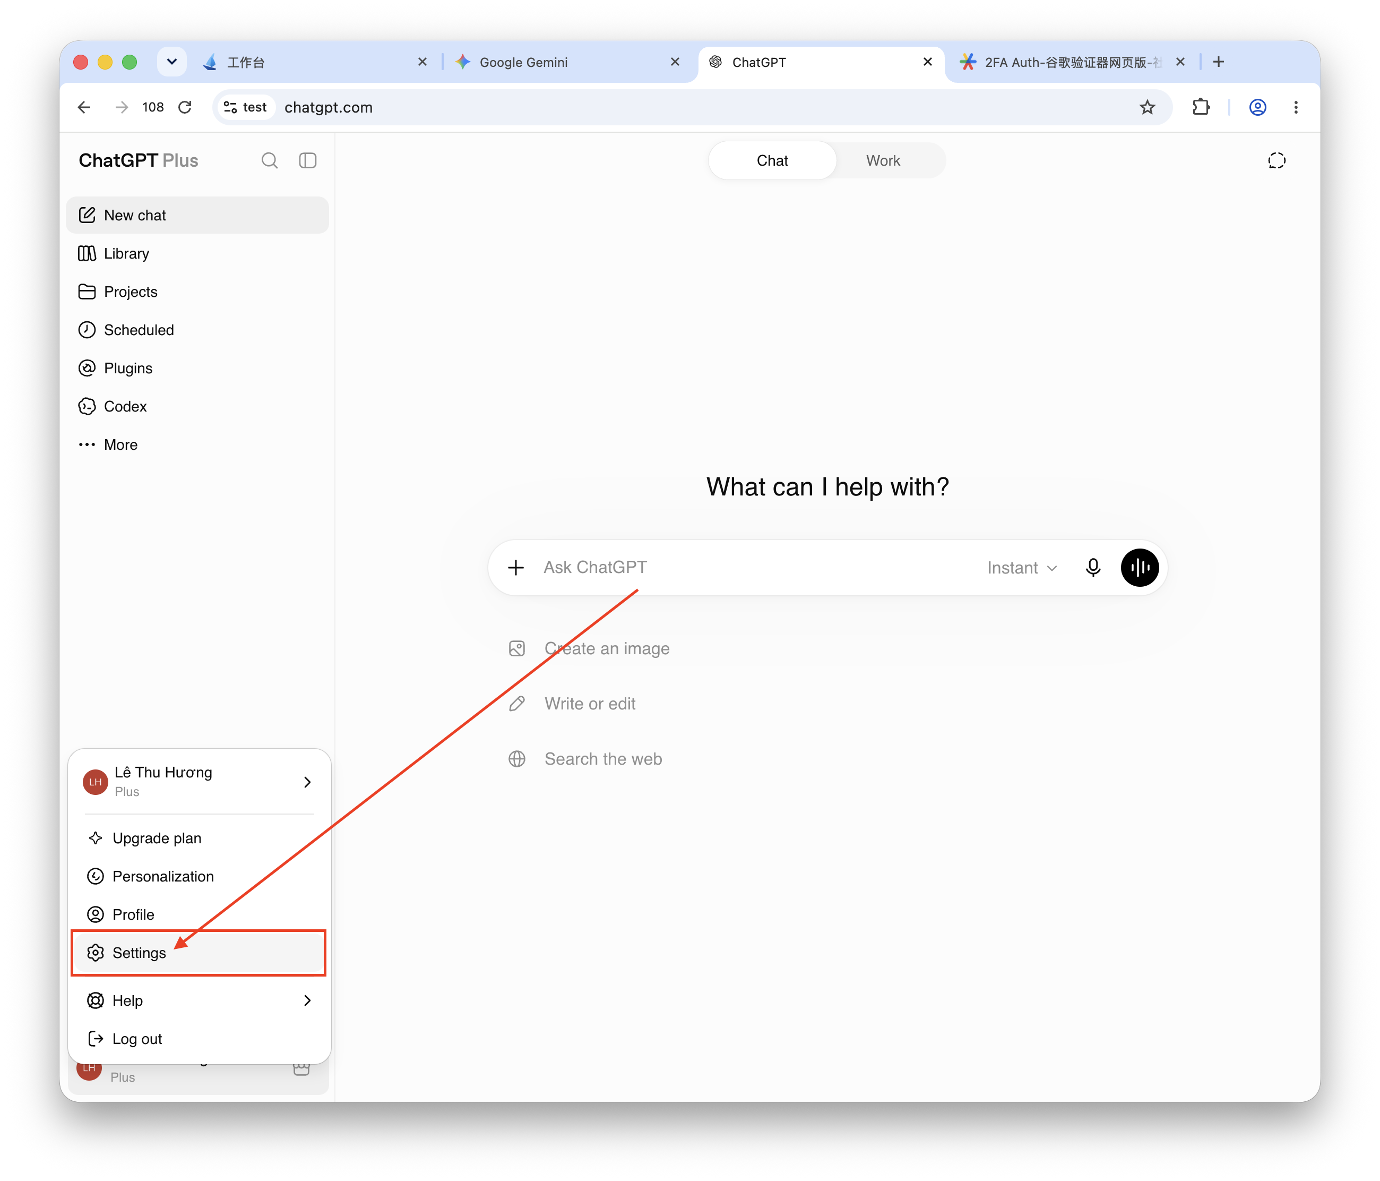Screen dimensions: 1380x1181
Task: Open the browser profile avatar icon
Action: [x=1257, y=107]
